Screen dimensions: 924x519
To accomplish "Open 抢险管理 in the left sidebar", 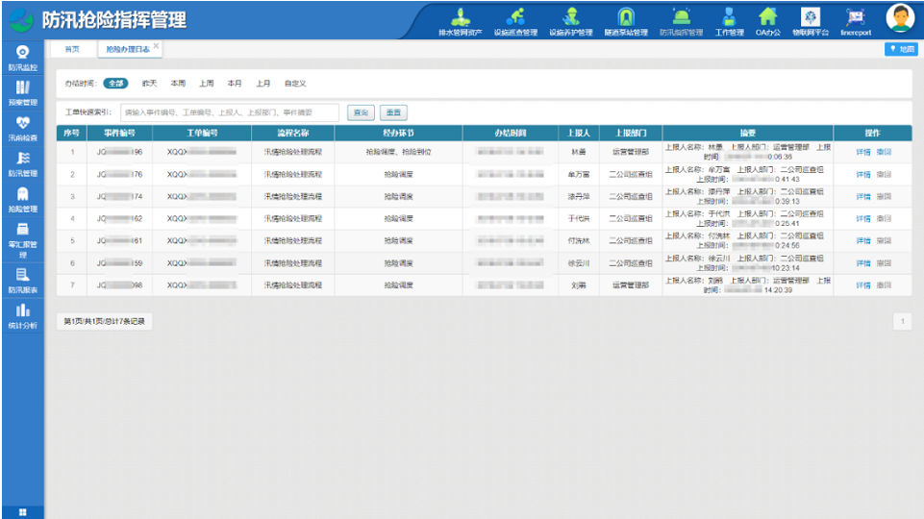I will click(22, 200).
